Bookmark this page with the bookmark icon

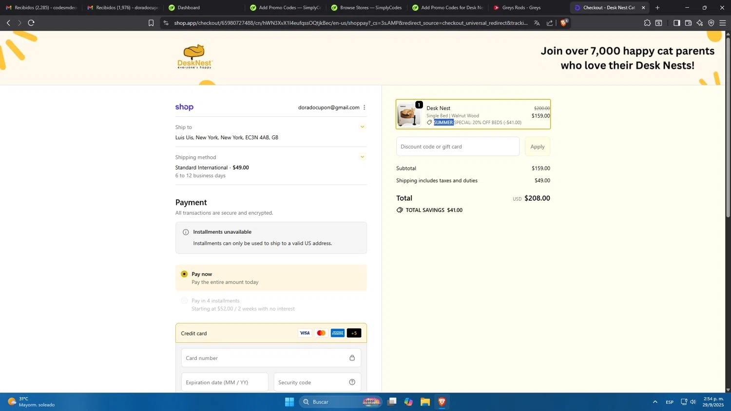tap(151, 23)
